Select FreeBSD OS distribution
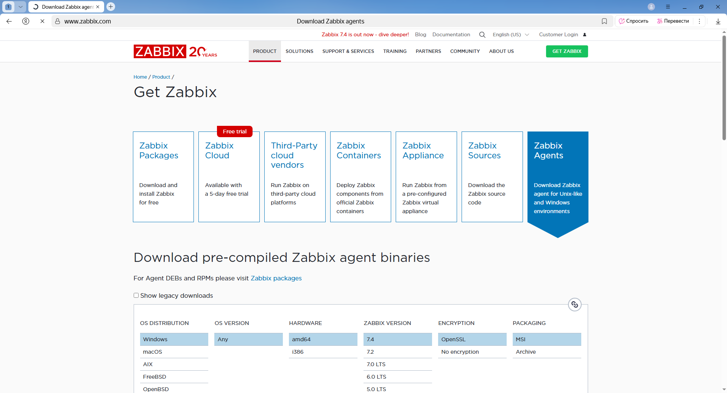The height and width of the screenshot is (393, 727). [x=174, y=377]
